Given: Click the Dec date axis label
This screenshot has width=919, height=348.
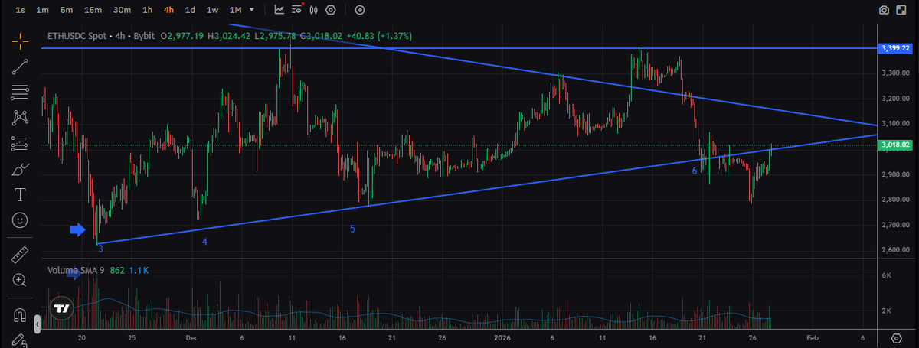Looking at the screenshot, I should click(x=191, y=337).
